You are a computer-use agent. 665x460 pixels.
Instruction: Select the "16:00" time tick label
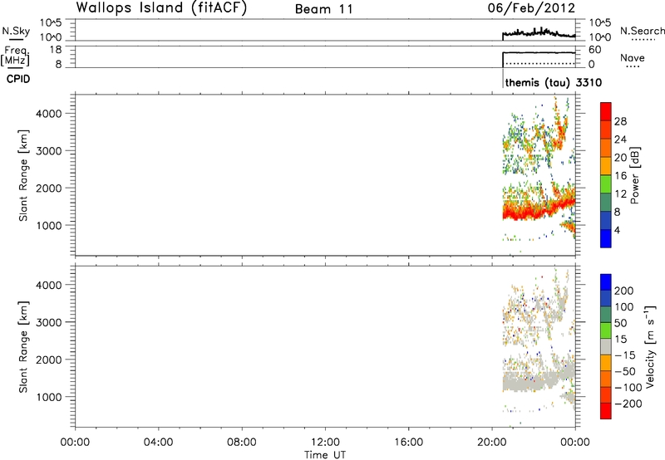tap(408, 443)
